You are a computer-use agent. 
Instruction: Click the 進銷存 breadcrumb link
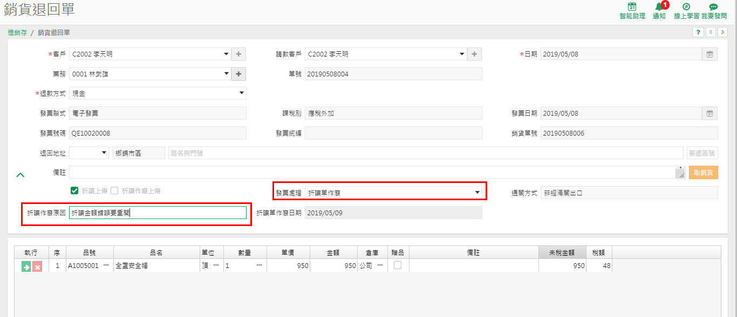tap(17, 32)
